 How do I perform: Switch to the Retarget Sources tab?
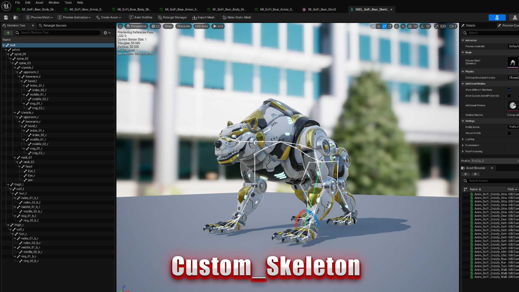tap(52, 25)
